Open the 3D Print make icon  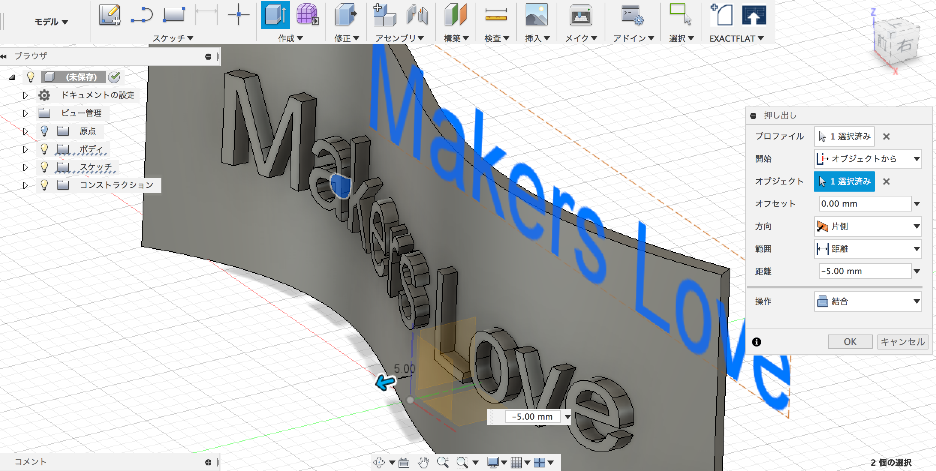point(580,15)
